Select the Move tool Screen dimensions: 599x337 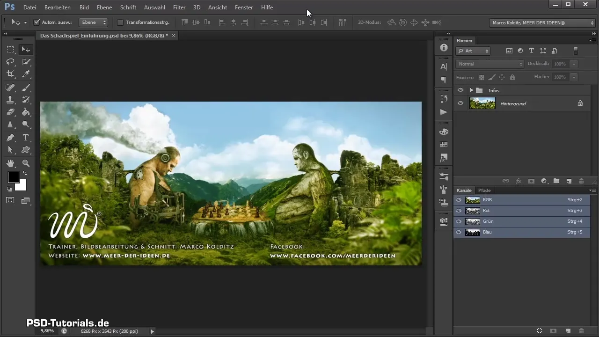[x=26, y=50]
